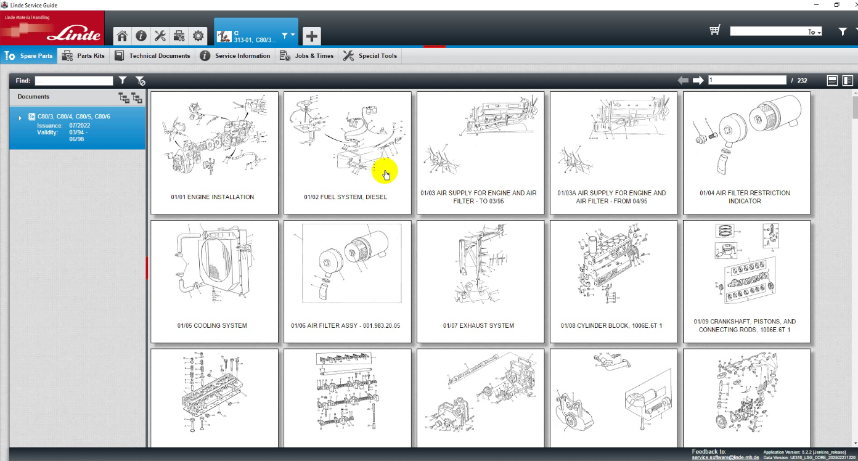The image size is (858, 461).
Task: Open the Jobs & Times tab
Action: [x=306, y=56]
